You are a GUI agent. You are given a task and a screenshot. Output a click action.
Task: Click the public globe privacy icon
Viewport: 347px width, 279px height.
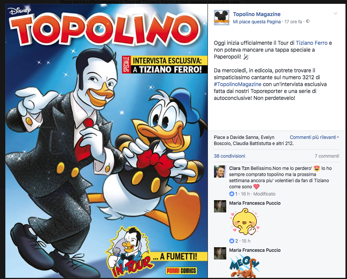(308, 21)
